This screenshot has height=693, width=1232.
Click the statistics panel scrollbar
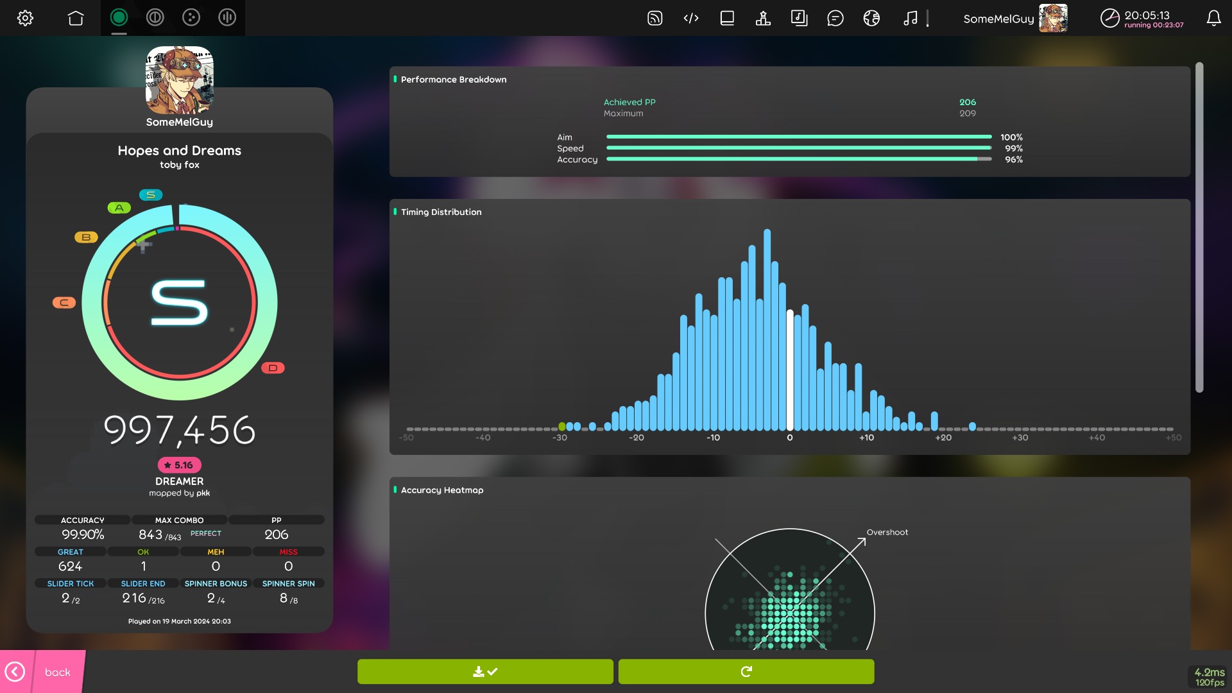point(1199,227)
